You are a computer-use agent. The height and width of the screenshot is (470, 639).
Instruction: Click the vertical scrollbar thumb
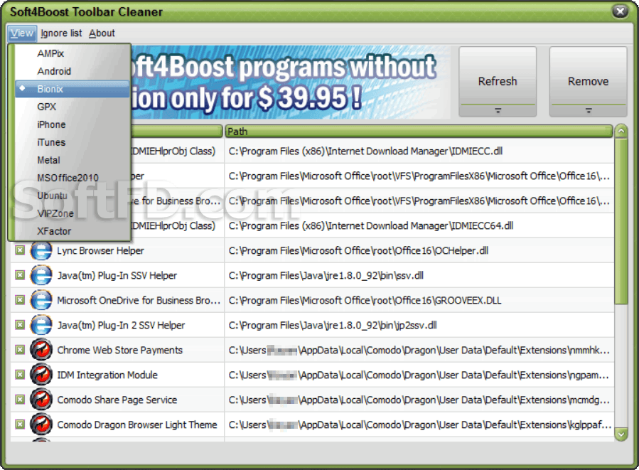coord(621,221)
